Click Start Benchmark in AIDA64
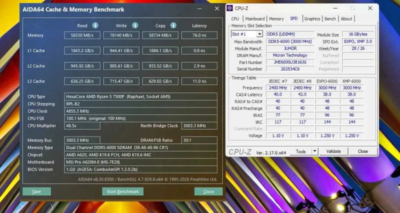400x213 pixels. [123, 191]
